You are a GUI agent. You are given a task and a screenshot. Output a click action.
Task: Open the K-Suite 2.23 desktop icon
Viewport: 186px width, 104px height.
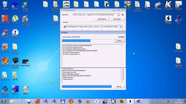[x=169, y=5]
